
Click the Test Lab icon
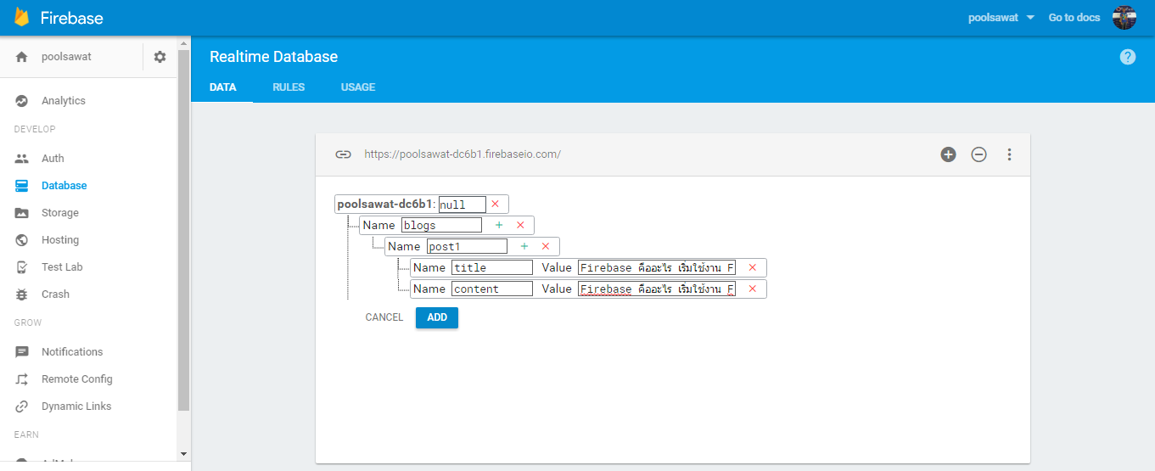[x=22, y=267]
